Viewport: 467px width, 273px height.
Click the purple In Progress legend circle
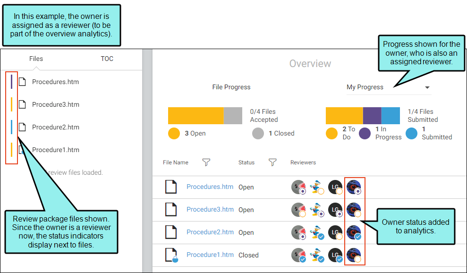pyautogui.click(x=365, y=133)
